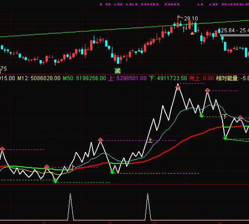Select the green arrow just left of the 下 label

tap(202, 115)
